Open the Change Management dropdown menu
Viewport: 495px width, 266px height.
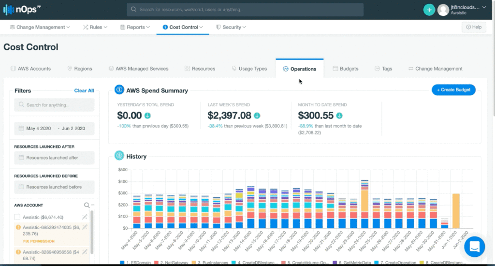pos(40,27)
